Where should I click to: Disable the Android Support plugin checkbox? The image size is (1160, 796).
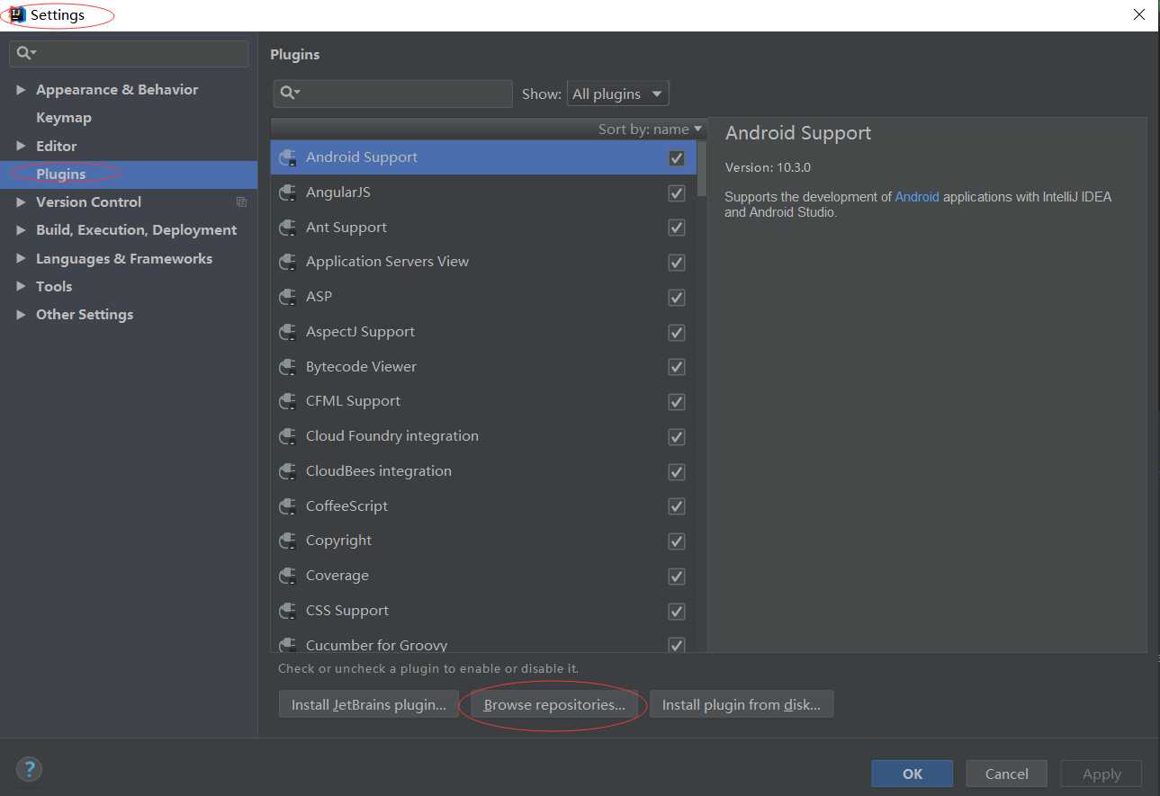pos(677,158)
